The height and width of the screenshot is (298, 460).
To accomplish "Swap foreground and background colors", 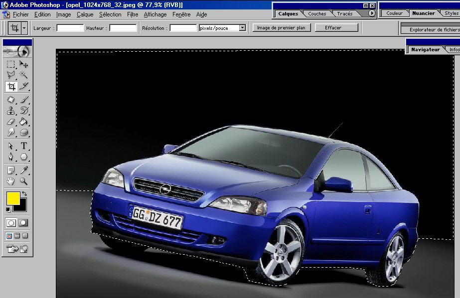I will click(x=24, y=194).
